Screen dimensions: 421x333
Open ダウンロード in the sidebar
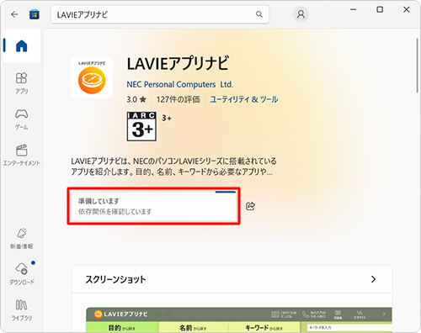(22, 274)
